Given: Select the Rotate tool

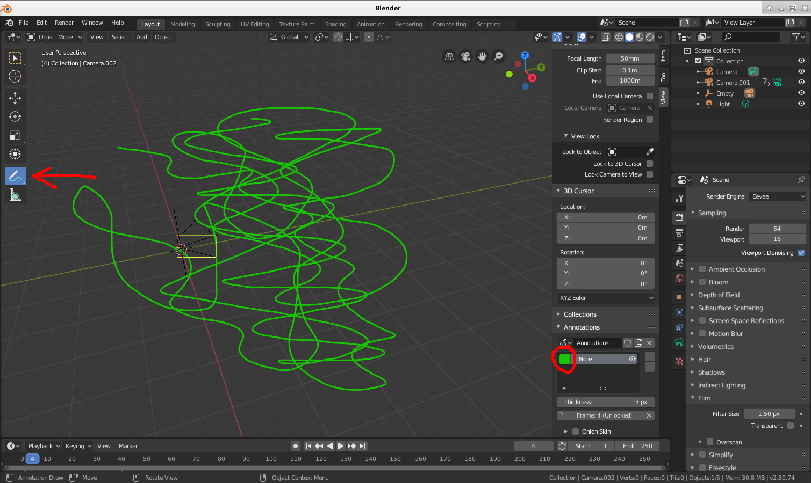Looking at the screenshot, I should [15, 116].
